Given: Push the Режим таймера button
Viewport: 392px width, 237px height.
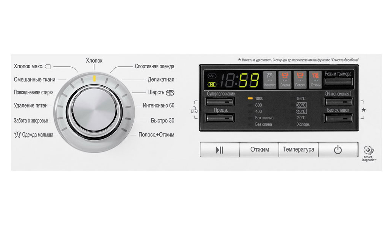Looking at the screenshot, I should (338, 82).
